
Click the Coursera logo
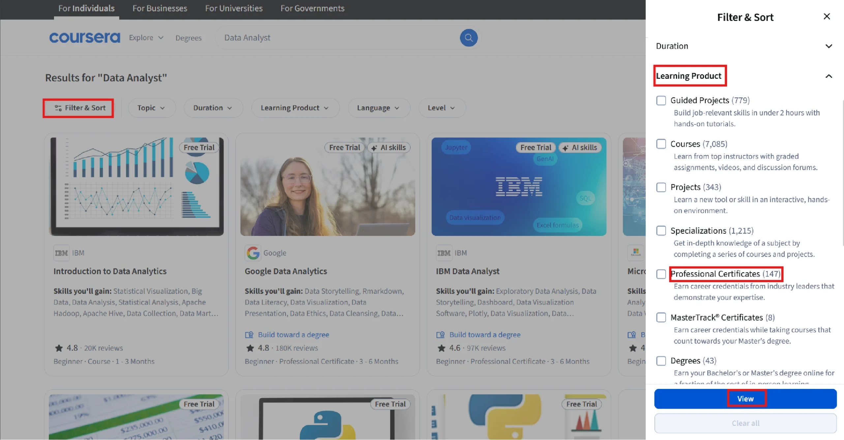[84, 37]
